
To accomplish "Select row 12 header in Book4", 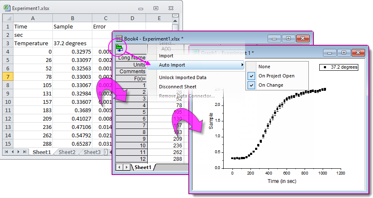I will tap(131, 159).
